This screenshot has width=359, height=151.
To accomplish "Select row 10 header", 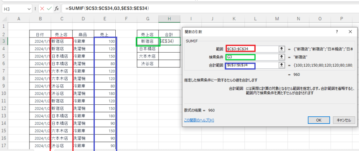I will (4, 93).
